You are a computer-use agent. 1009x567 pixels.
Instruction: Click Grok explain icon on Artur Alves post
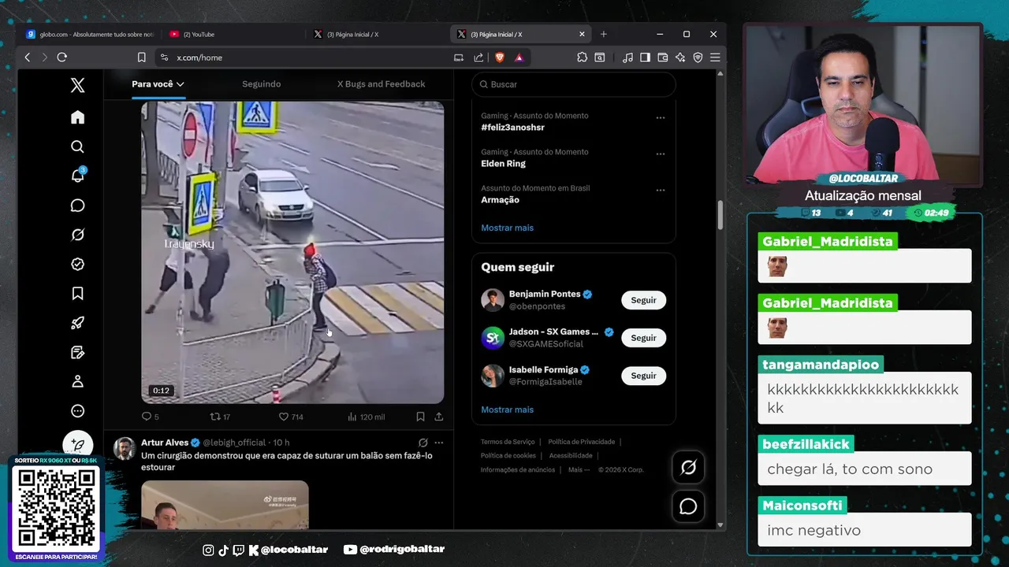coord(423,443)
